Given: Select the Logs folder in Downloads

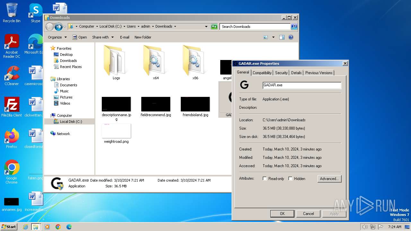Looking at the screenshot, I should pyautogui.click(x=116, y=63).
